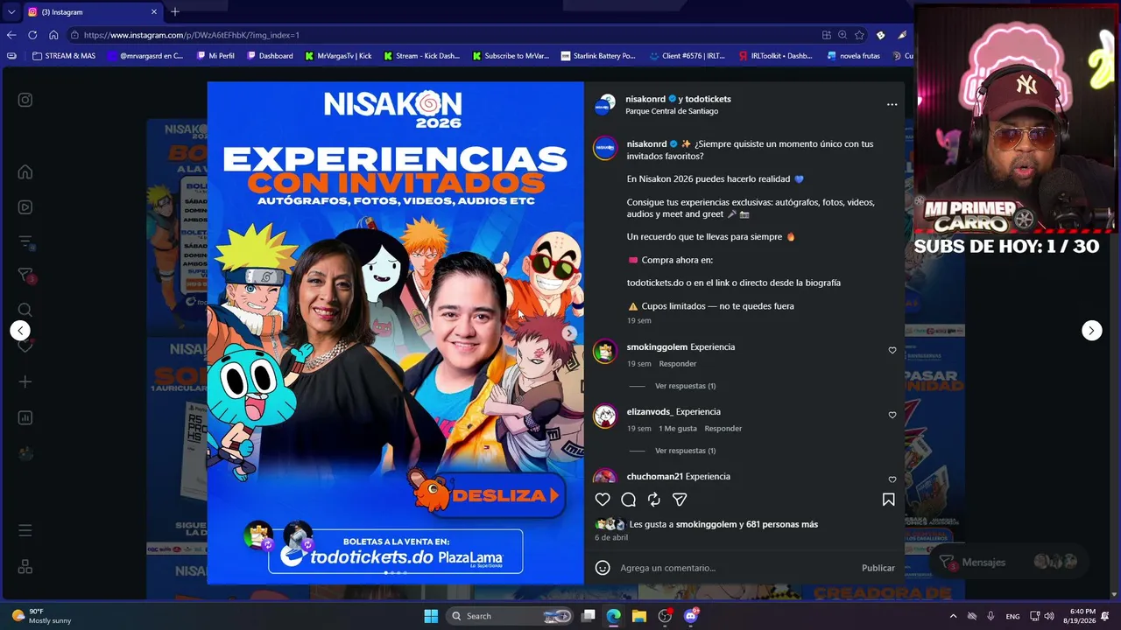The width and height of the screenshot is (1121, 630).
Task: Open Direct messages icon with red badge
Action: [25, 276]
